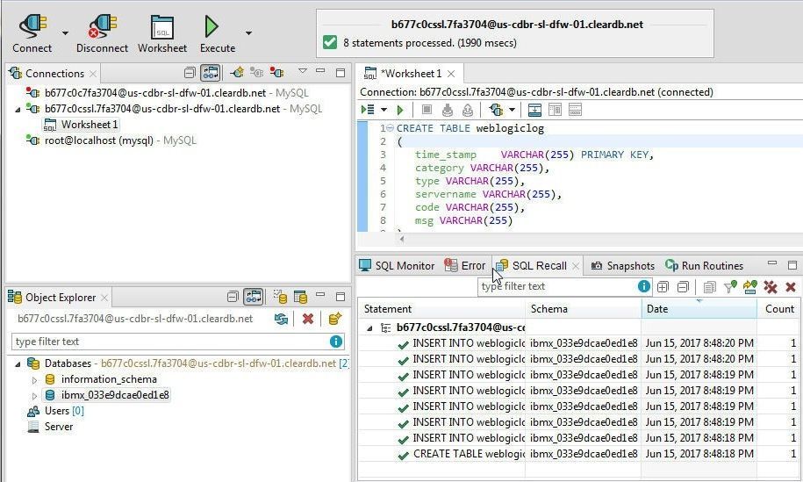Switch to the SQL Recall tab
This screenshot has height=482, width=803.
tap(532, 265)
